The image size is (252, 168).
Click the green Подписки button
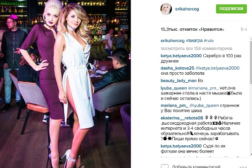(x=231, y=9)
